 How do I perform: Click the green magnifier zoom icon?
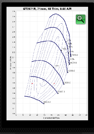click(80, 19)
